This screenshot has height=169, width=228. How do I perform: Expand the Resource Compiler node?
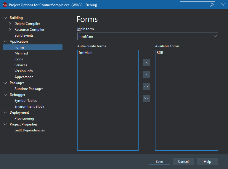coord(10,30)
